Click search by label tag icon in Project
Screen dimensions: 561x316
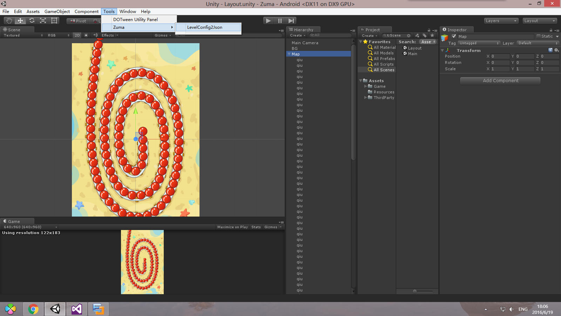click(425, 35)
